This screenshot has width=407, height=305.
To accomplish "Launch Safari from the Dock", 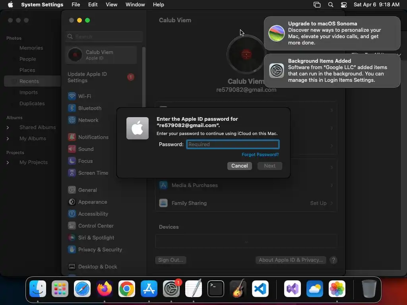I will tap(82, 289).
